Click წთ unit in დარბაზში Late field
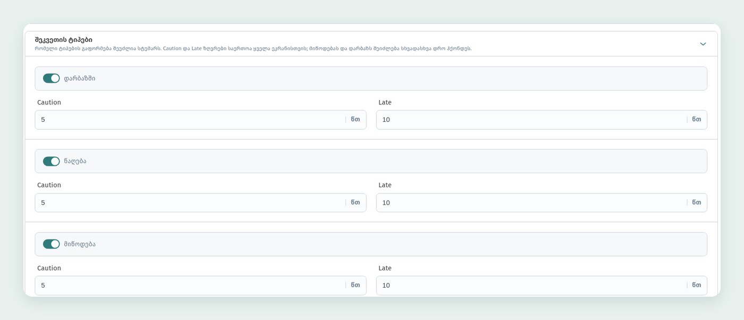744x320 pixels. click(x=696, y=120)
